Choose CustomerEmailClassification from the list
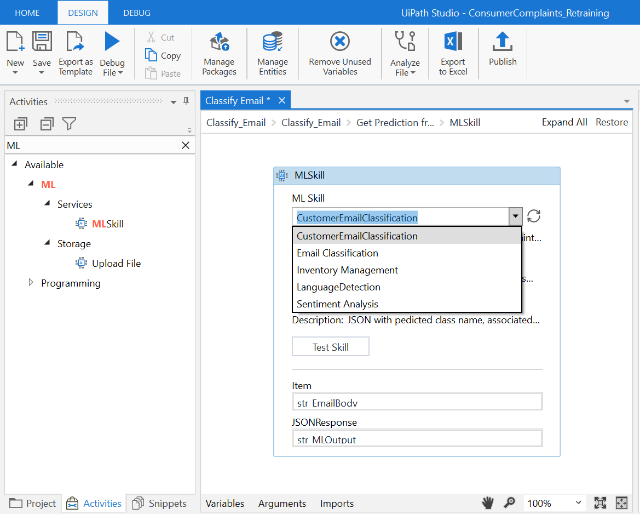640x514 pixels. (x=407, y=236)
